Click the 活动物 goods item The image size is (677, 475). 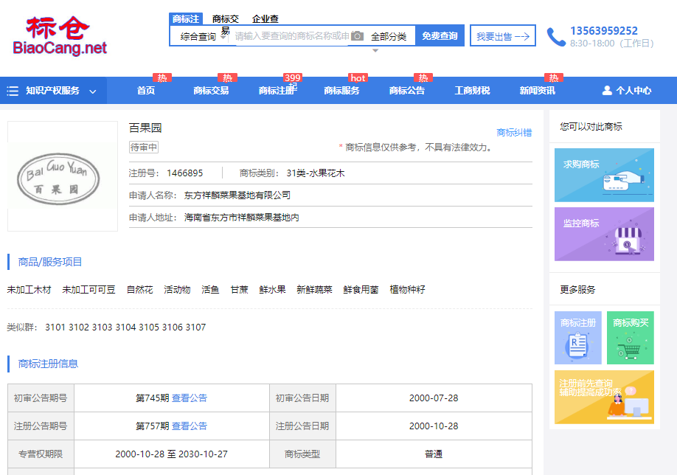coord(177,290)
